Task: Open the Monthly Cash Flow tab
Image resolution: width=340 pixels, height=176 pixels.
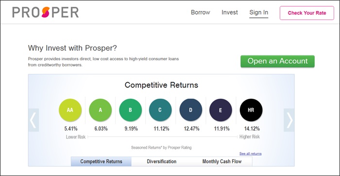Action: pos(222,162)
